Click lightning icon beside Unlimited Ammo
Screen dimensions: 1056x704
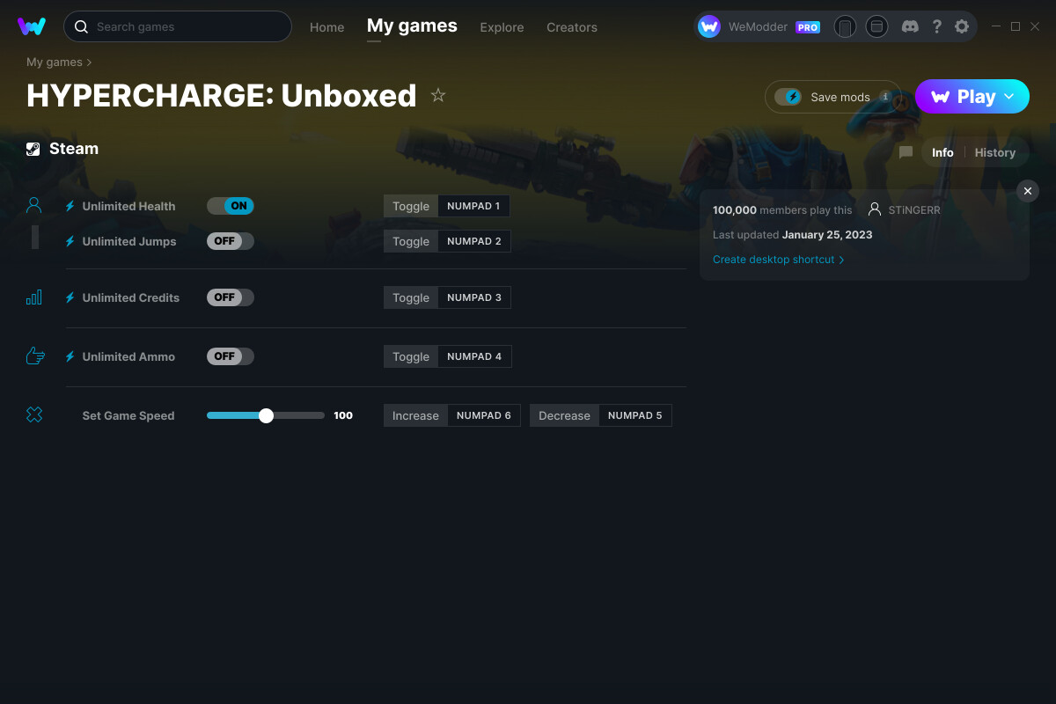(x=70, y=356)
